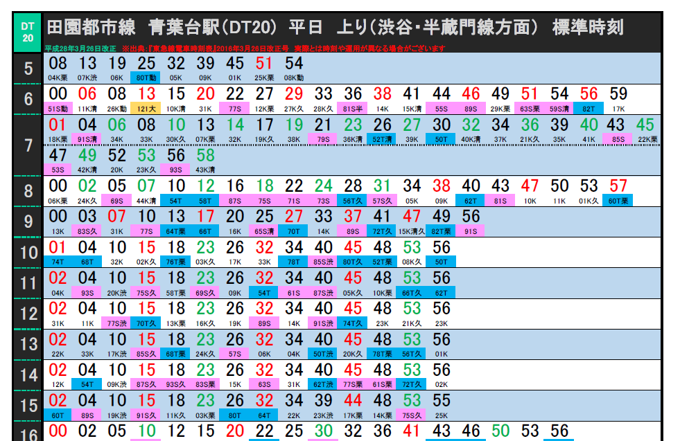Click the red 41 departure in hour 16
This screenshot has height=441, width=680.
[x=412, y=431]
